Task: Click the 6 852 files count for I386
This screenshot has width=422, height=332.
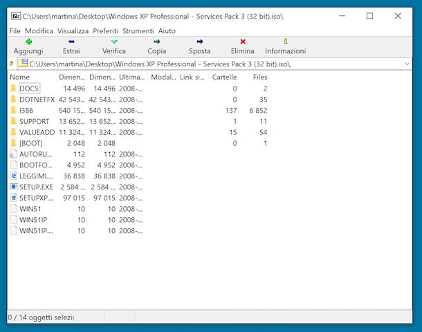Action: (x=258, y=111)
